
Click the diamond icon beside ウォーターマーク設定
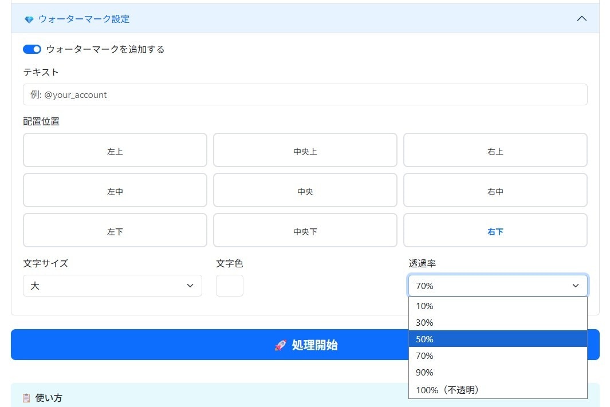tap(29, 19)
